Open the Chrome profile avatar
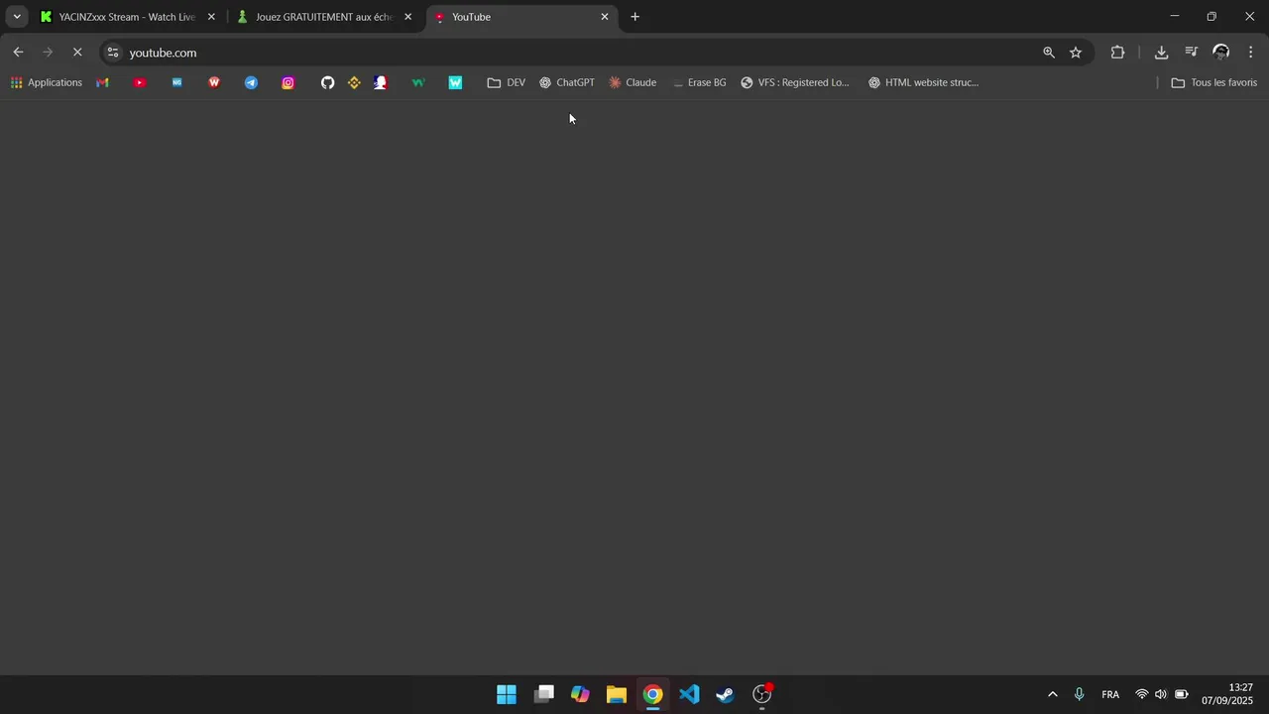This screenshot has height=714, width=1269. 1221,53
